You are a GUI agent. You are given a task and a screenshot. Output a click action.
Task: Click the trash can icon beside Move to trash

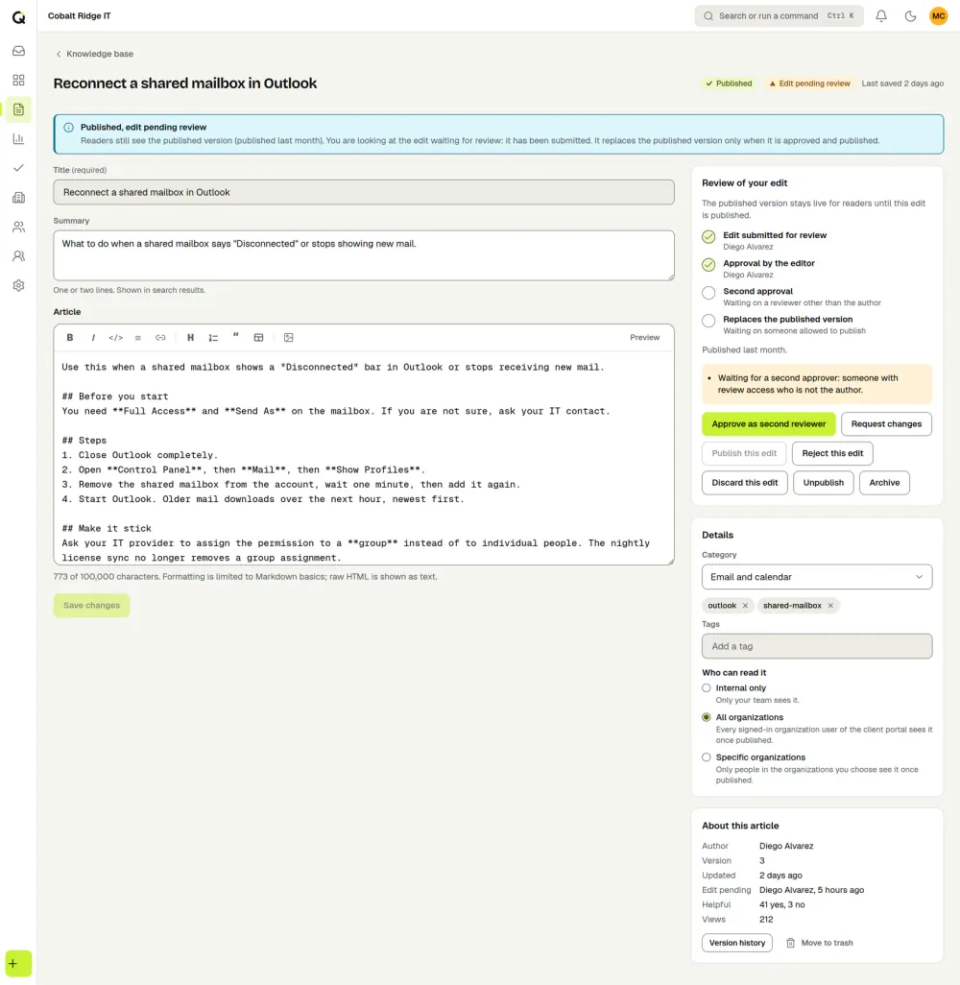tap(790, 943)
